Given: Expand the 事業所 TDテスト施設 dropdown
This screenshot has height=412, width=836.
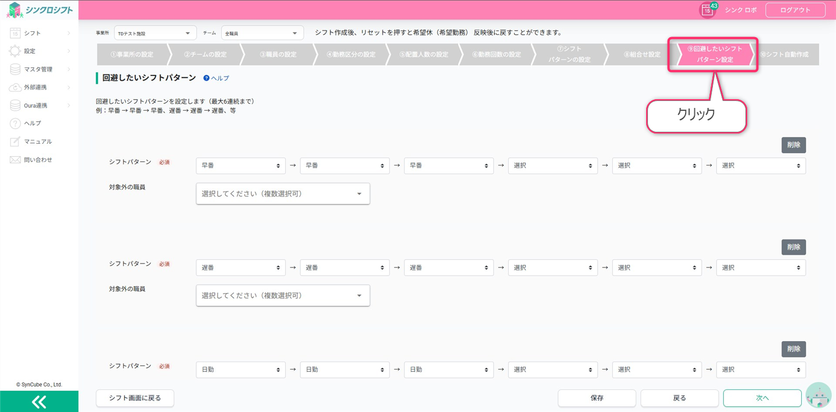Looking at the screenshot, I should [x=155, y=33].
